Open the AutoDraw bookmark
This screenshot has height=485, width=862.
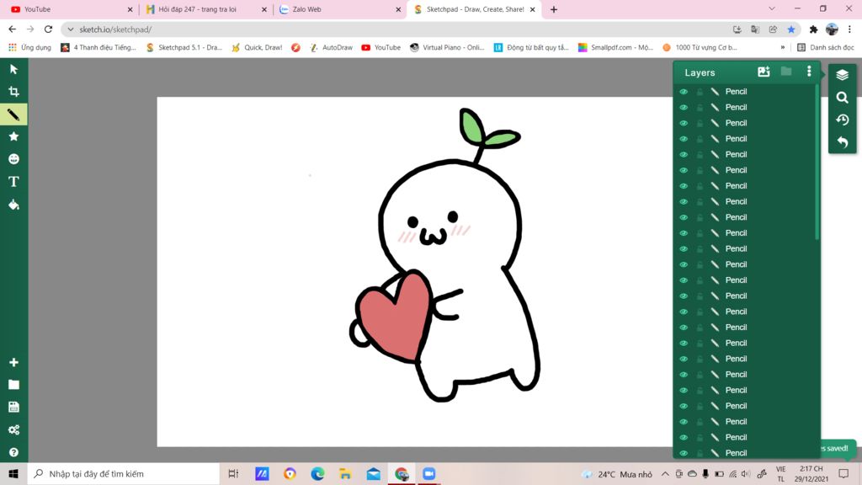[x=330, y=48]
